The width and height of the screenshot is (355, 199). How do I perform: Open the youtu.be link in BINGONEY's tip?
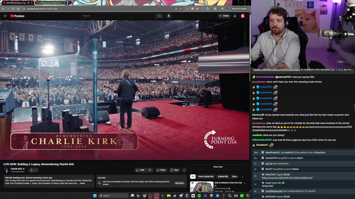click(287, 178)
